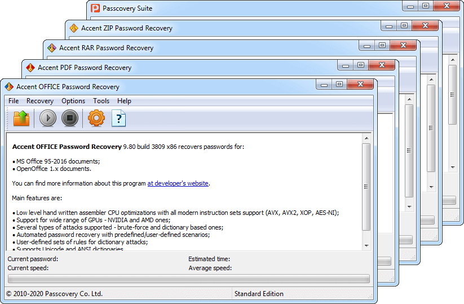Viewport: 464px width, 304px height.
Task: Click the Accent OFFICE Password Recovery title icon
Action: (9, 87)
